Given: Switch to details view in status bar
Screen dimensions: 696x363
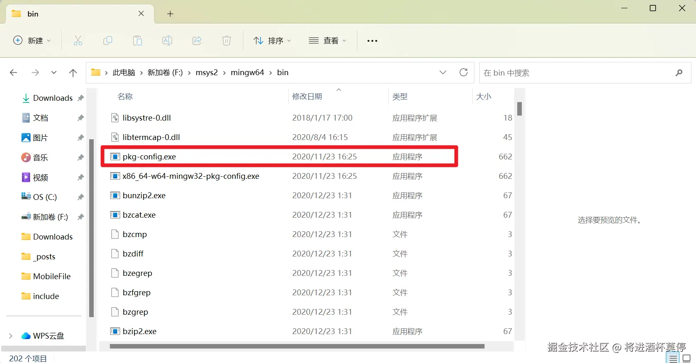Looking at the screenshot, I should (673, 358).
